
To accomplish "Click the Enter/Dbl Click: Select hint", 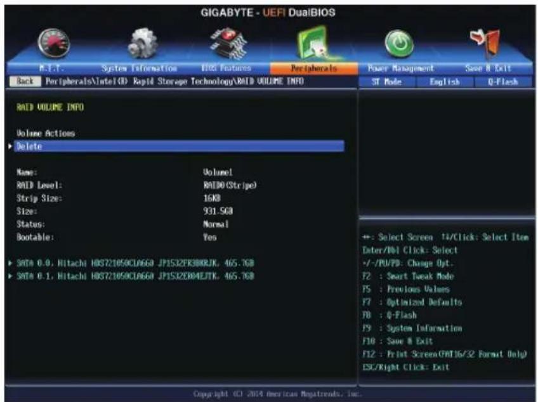I will (410, 250).
